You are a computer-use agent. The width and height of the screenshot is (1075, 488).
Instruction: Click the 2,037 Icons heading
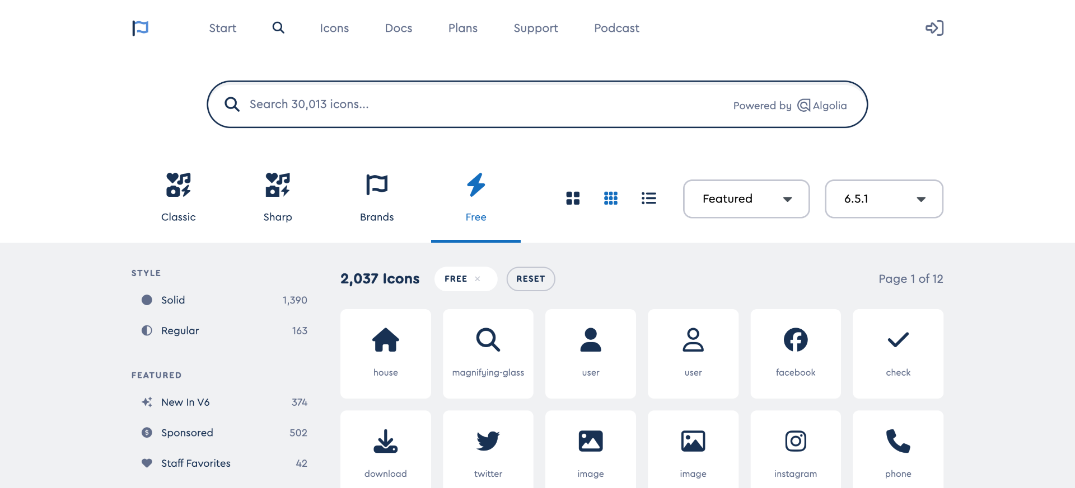(x=380, y=279)
